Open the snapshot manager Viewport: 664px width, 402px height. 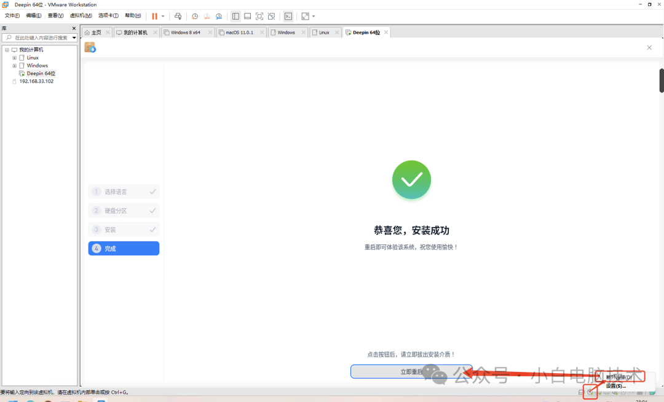(218, 16)
